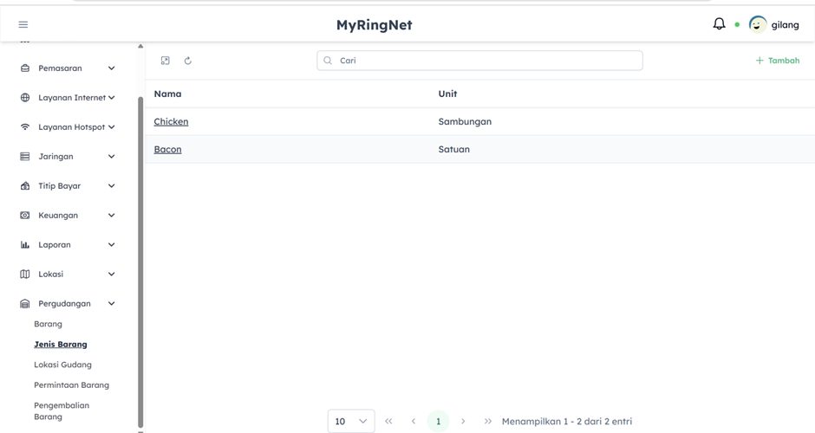
Task: Click the Layanan Hotspot wifi icon
Action: [x=25, y=127]
